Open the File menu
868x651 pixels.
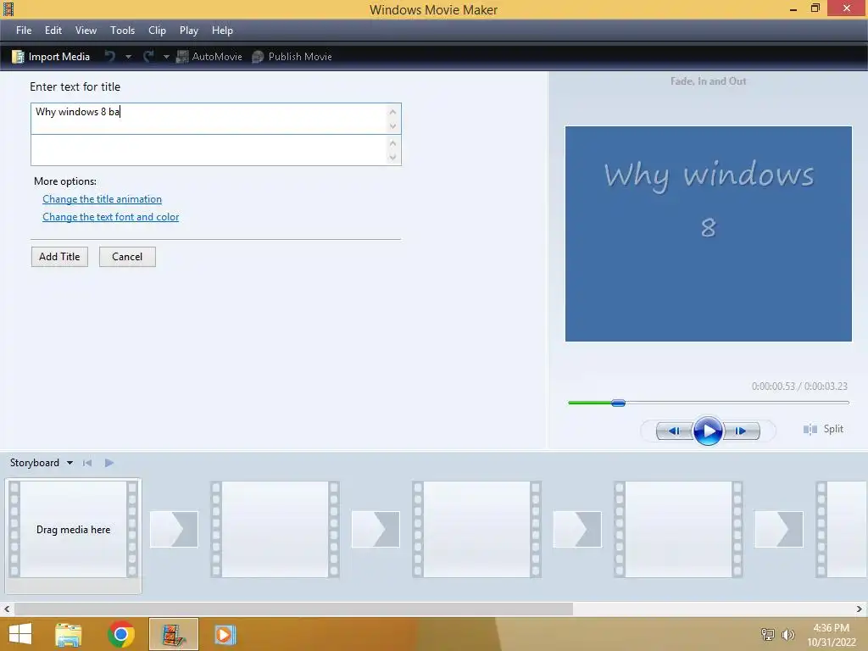pos(24,31)
